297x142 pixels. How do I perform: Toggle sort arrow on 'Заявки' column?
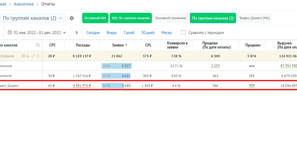(126, 45)
